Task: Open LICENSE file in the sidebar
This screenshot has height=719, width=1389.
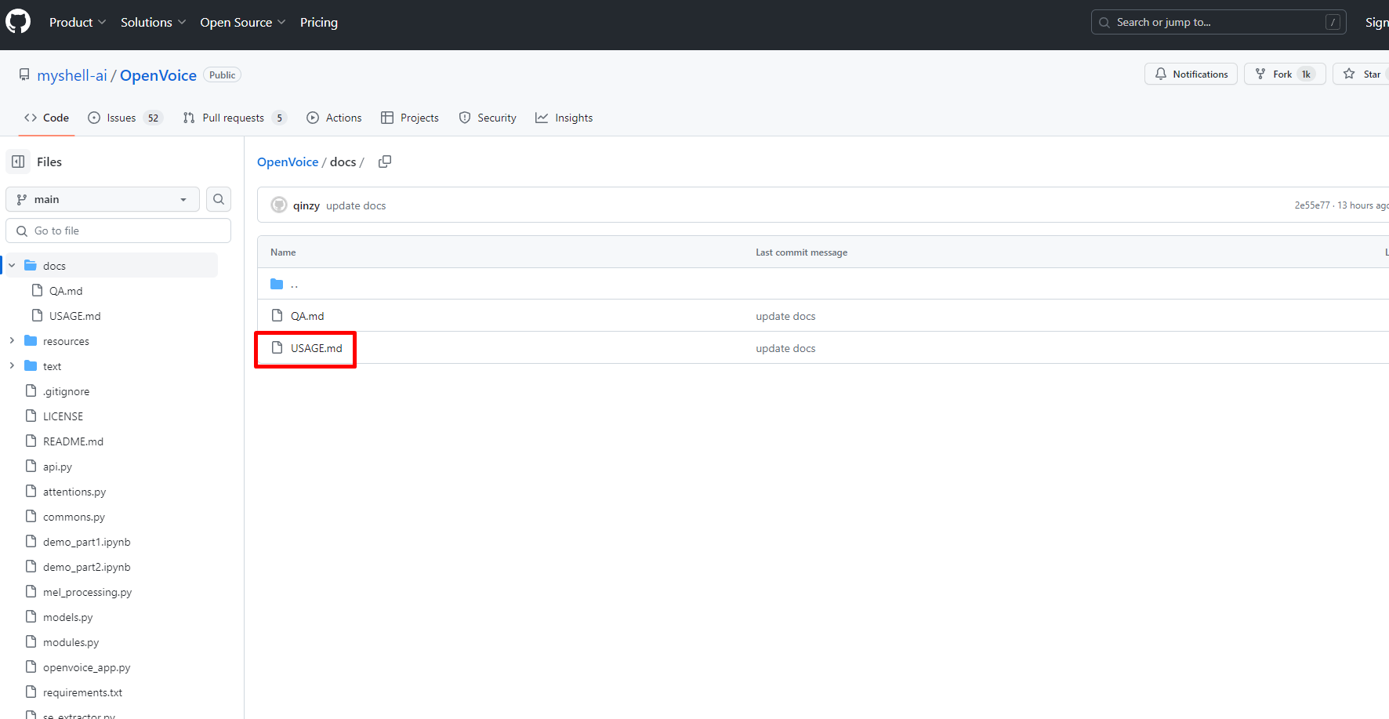Action: coord(63,416)
